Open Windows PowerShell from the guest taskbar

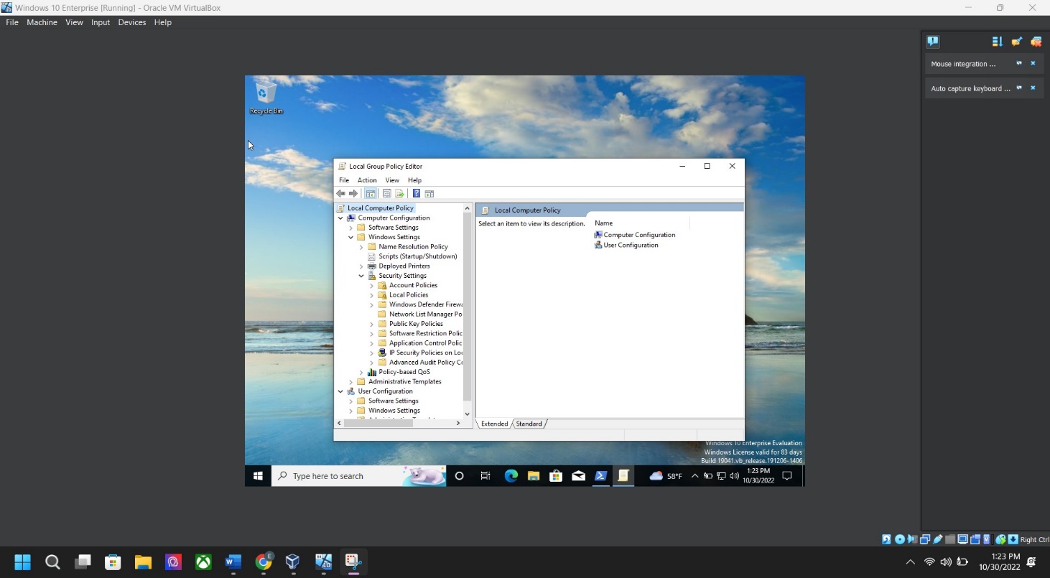(x=601, y=476)
